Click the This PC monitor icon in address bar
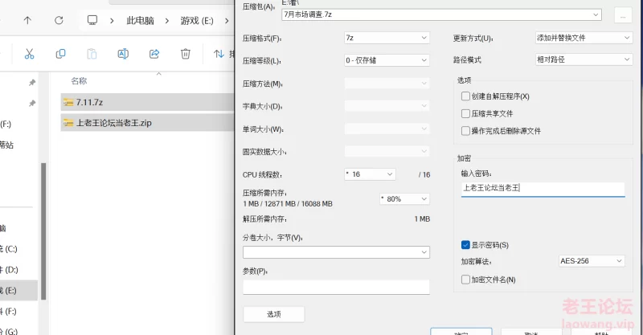 (92, 19)
